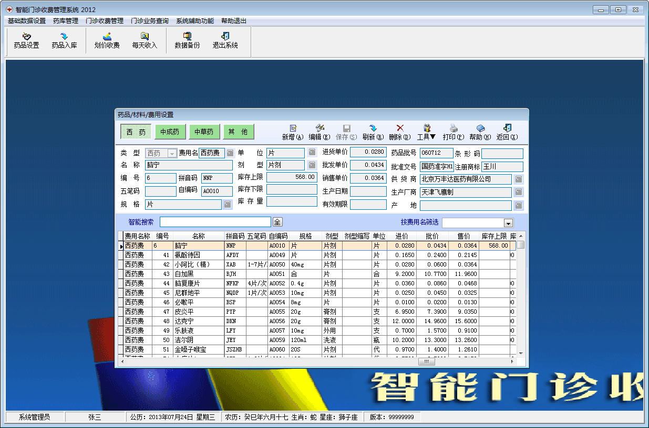Open the 工具 dropdown menu

tap(427, 132)
